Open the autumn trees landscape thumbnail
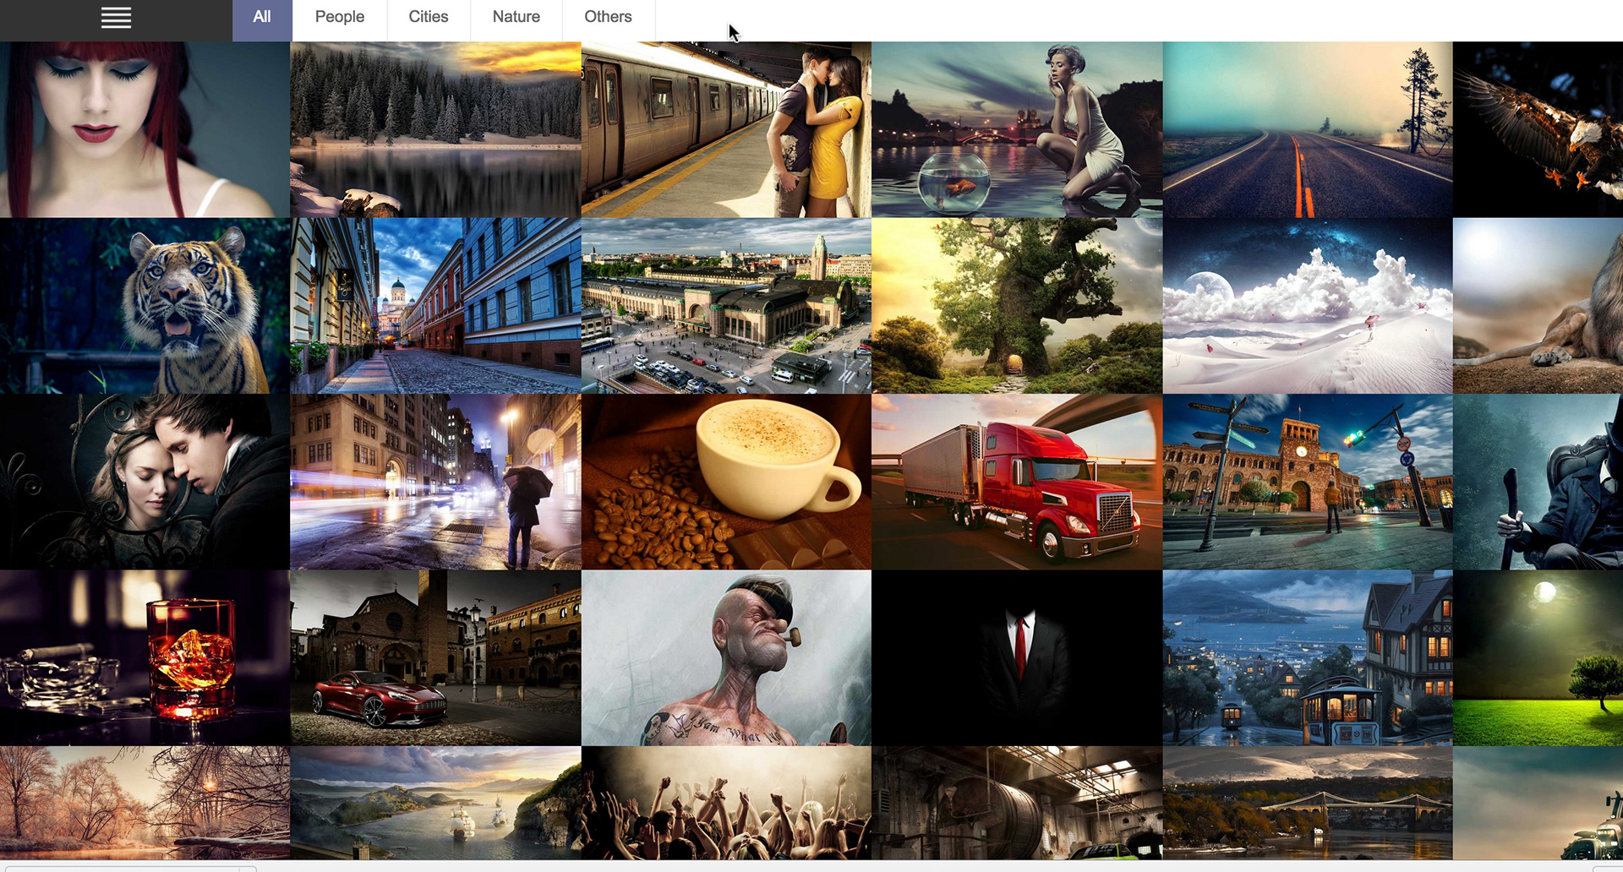Image resolution: width=1623 pixels, height=872 pixels. point(145,803)
